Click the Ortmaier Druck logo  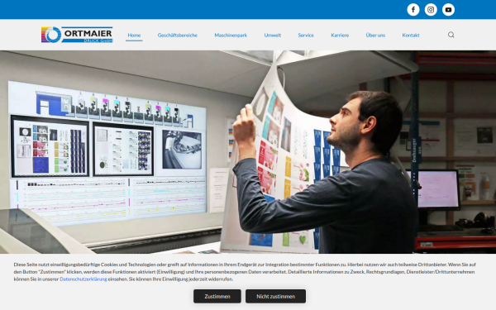click(x=77, y=35)
